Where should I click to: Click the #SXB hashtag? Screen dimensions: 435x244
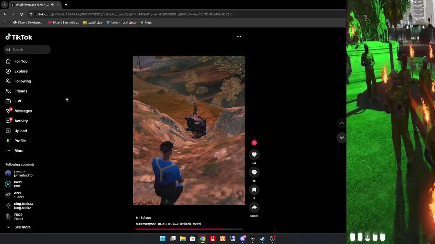162,224
